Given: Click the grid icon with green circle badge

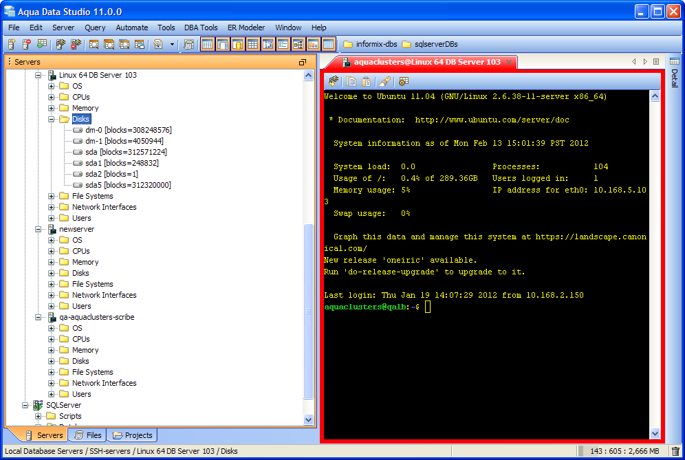Looking at the screenshot, I should (42, 44).
